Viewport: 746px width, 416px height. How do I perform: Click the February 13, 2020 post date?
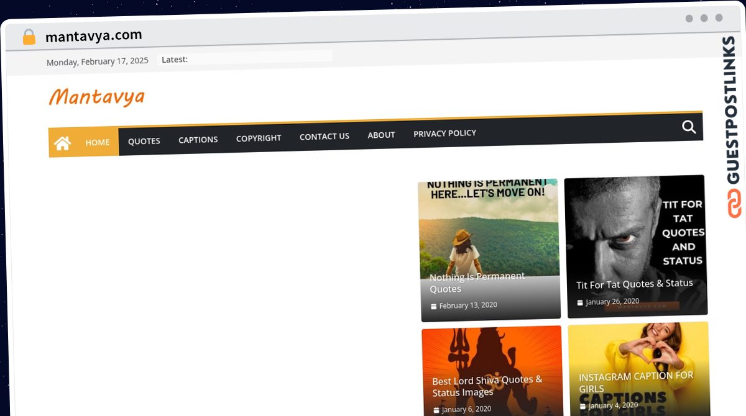coord(468,305)
